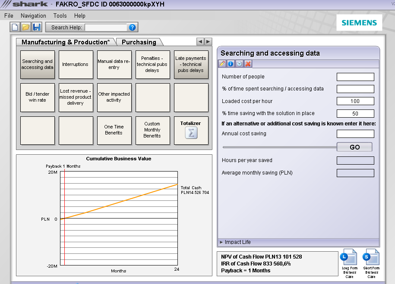395x284 pixels.
Task: Click the Hours per year saved field
Action: tap(355, 160)
